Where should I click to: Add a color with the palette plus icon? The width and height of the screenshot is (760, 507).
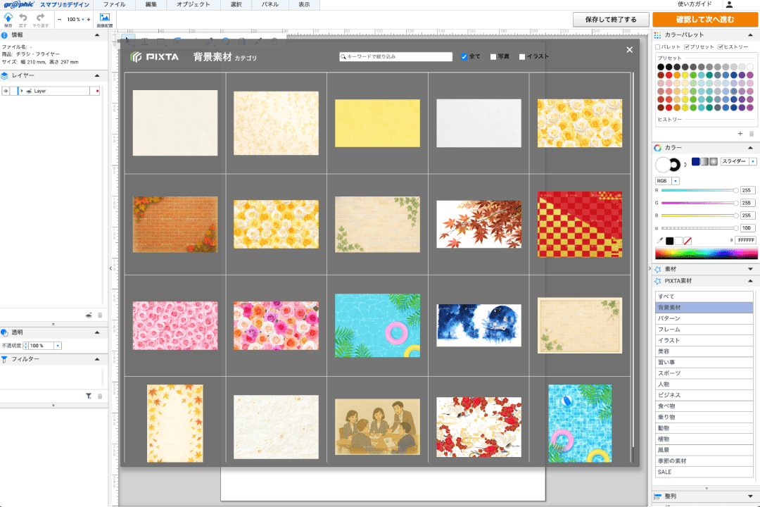tap(740, 133)
